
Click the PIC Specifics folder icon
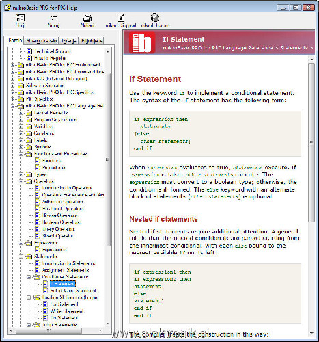point(21,99)
